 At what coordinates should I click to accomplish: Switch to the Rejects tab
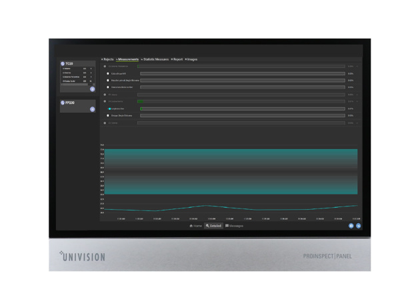click(107, 59)
